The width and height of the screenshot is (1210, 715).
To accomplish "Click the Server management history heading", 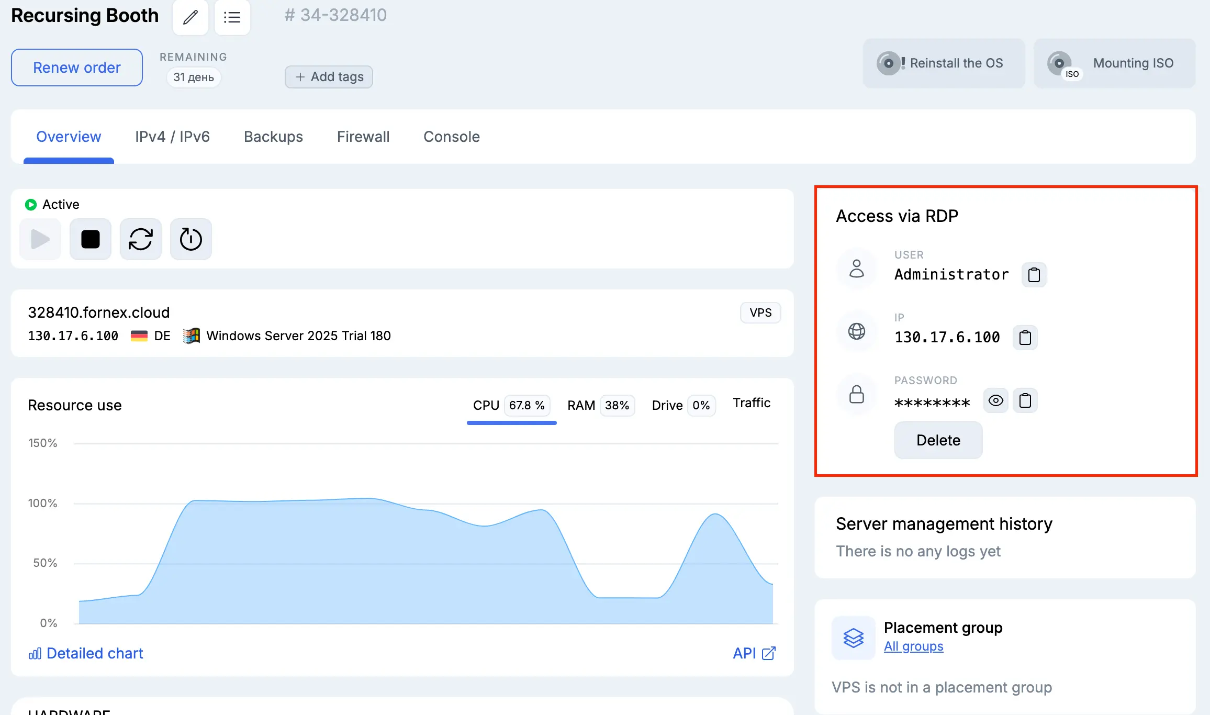I will point(944,524).
